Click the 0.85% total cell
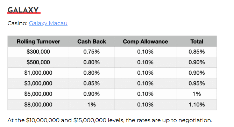Image resolution: width=234 pixels, height=127 pixels. click(197, 52)
